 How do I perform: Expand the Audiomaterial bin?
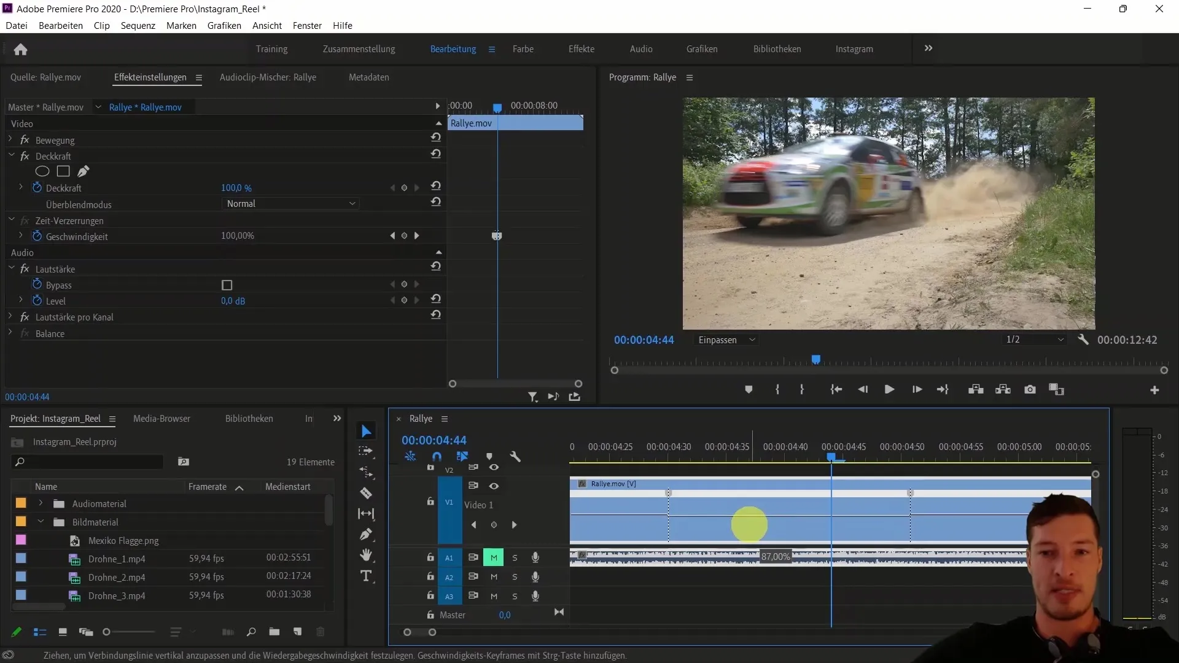pyautogui.click(x=41, y=503)
